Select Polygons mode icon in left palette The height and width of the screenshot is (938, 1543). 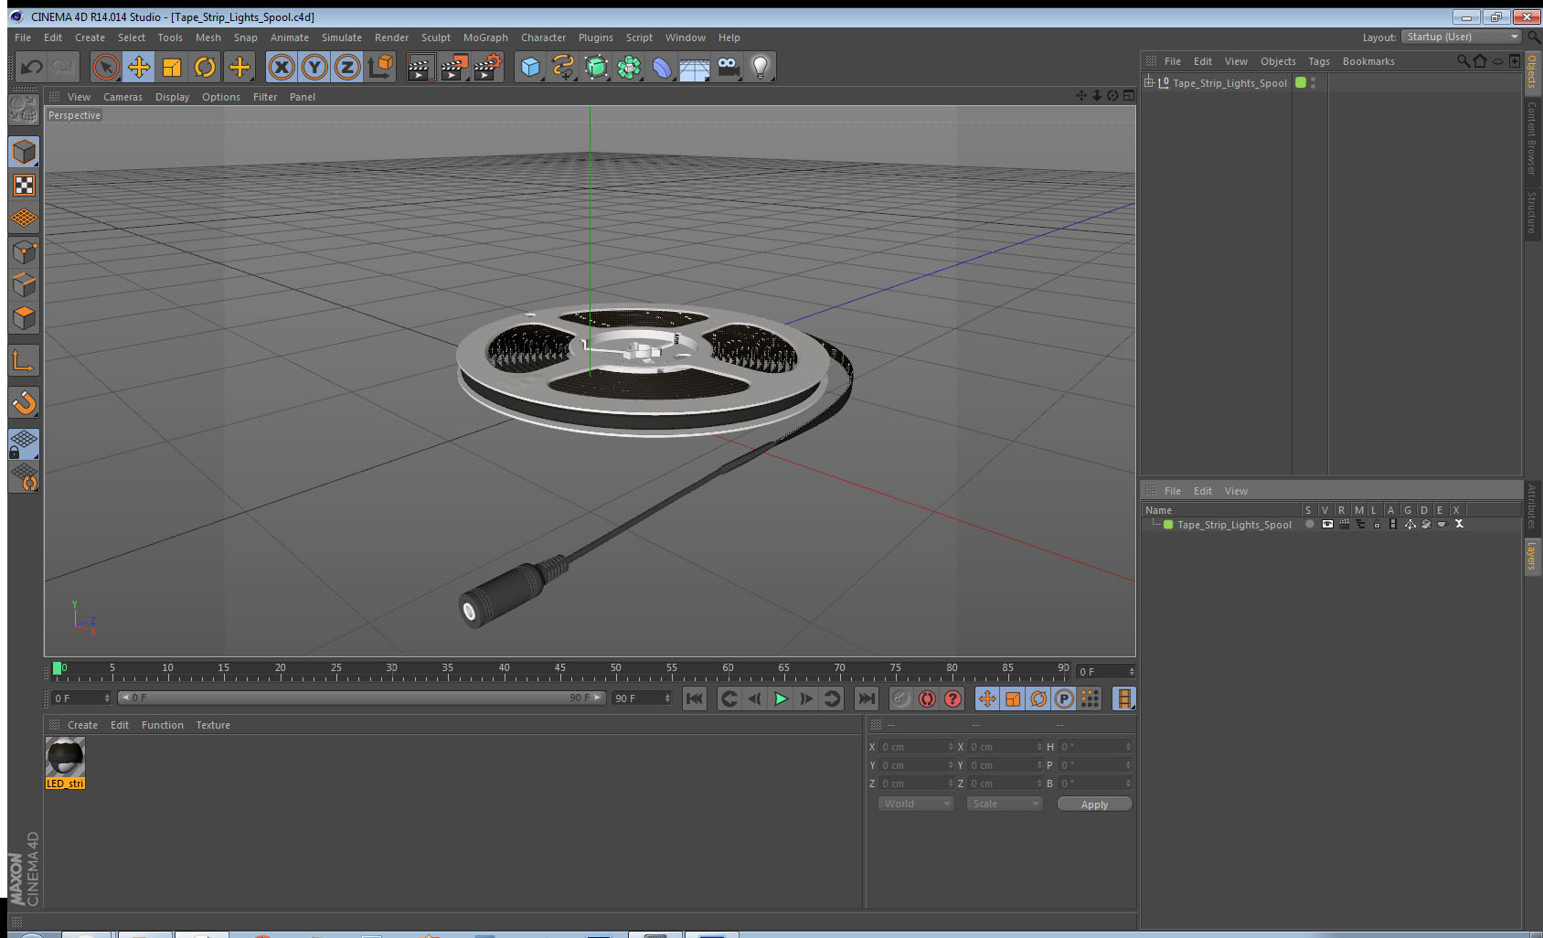click(24, 318)
